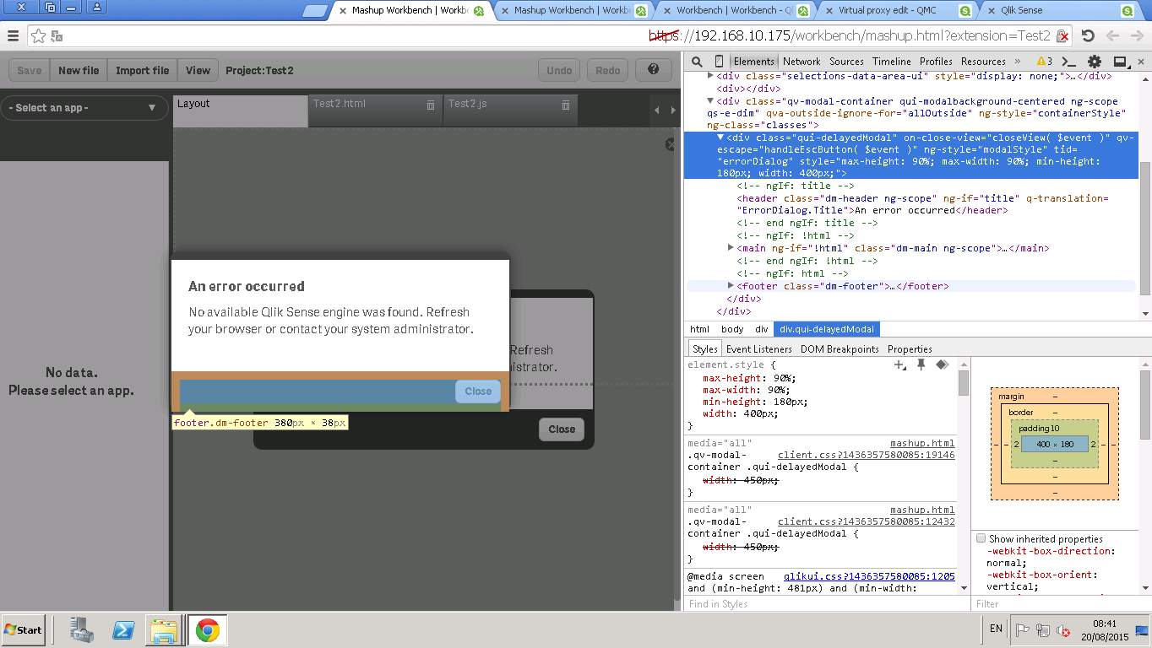1152x648 pixels.
Task: Toggle device mode phone icon in DevTools
Action: pos(719,62)
